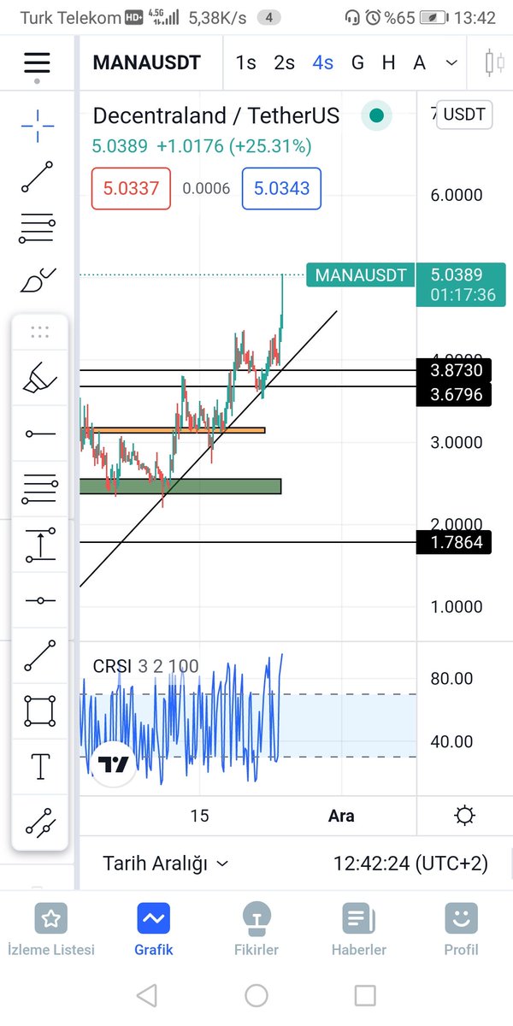Choose the brush drawing tool

click(38, 280)
